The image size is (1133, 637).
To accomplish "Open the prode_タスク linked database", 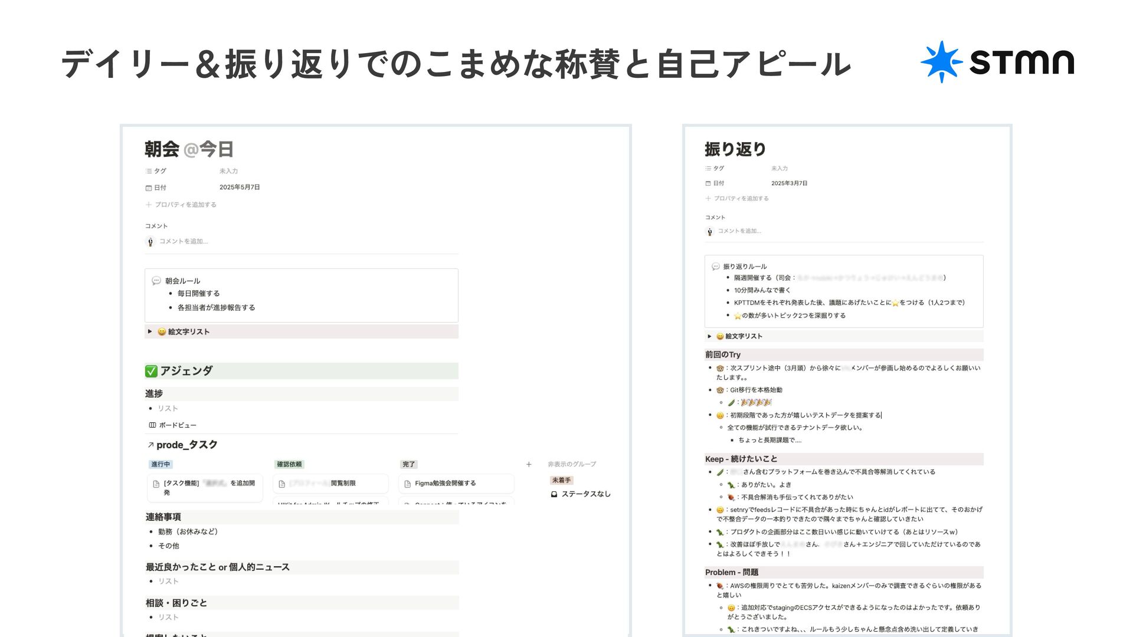I will pos(186,445).
